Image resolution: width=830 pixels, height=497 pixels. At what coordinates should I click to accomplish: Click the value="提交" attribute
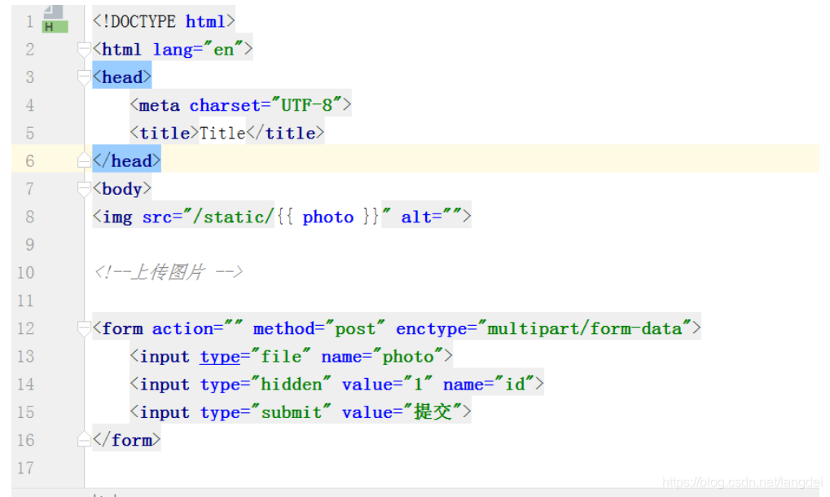(x=402, y=412)
